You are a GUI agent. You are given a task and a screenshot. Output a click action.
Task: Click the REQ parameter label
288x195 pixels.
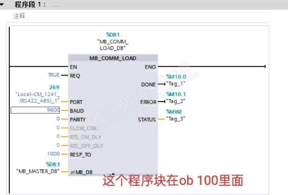coord(75,76)
